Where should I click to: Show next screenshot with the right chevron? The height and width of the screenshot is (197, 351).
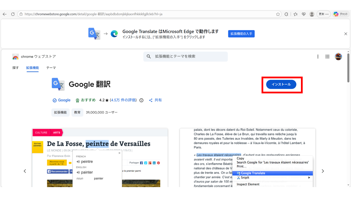[x=323, y=171]
